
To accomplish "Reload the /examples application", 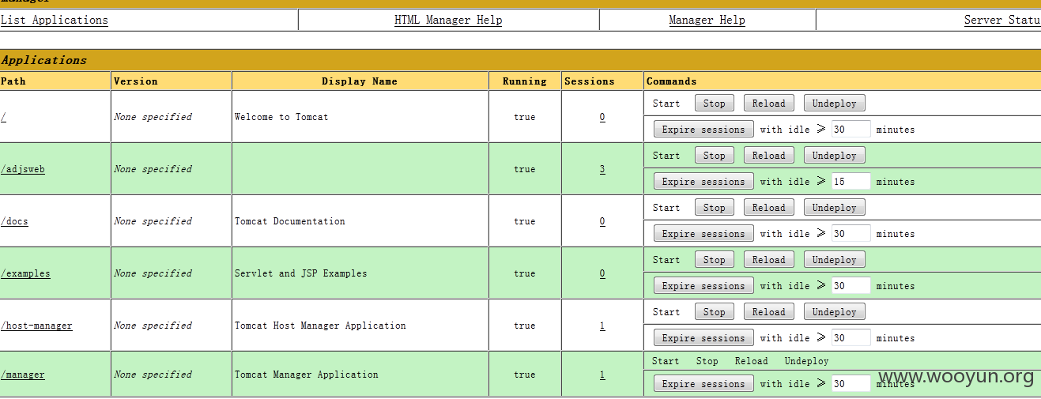I will tap(768, 260).
